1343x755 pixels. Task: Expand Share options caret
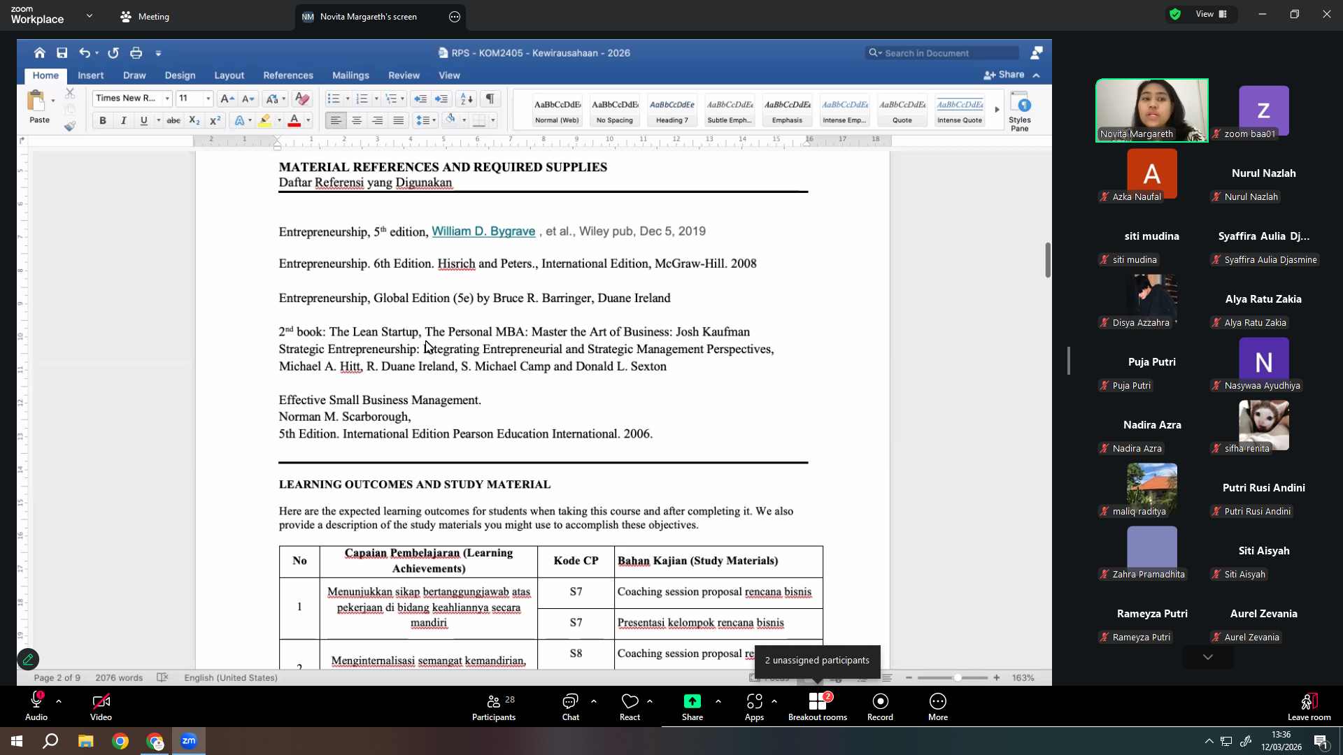(718, 700)
